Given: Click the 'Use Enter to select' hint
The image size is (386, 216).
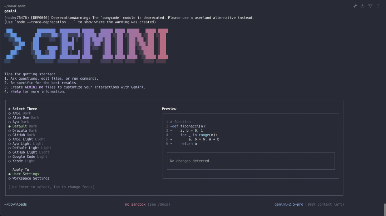Looking at the screenshot, I should coord(51,187).
